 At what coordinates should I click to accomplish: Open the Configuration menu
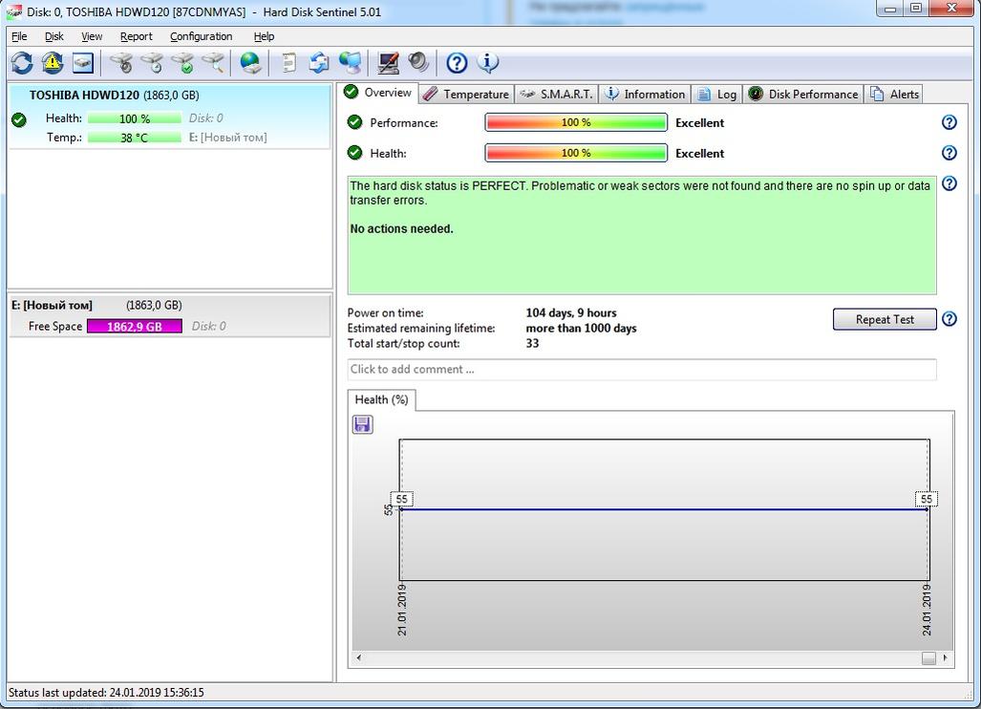201,36
